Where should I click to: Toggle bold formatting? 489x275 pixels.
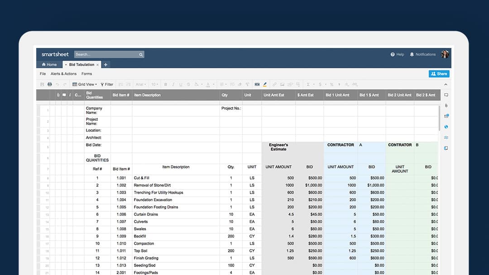166,85
